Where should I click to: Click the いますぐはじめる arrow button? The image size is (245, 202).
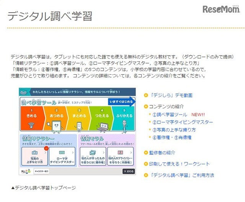pos(122,102)
